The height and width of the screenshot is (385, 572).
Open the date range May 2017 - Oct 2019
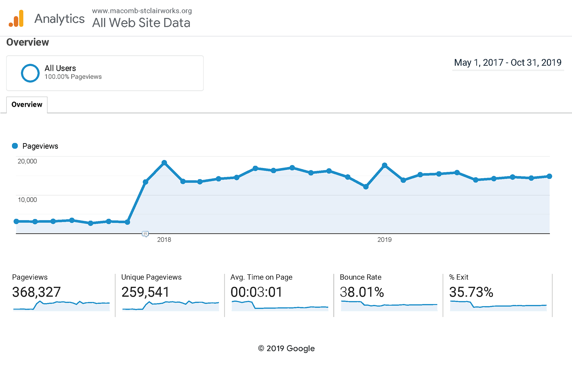click(x=507, y=63)
